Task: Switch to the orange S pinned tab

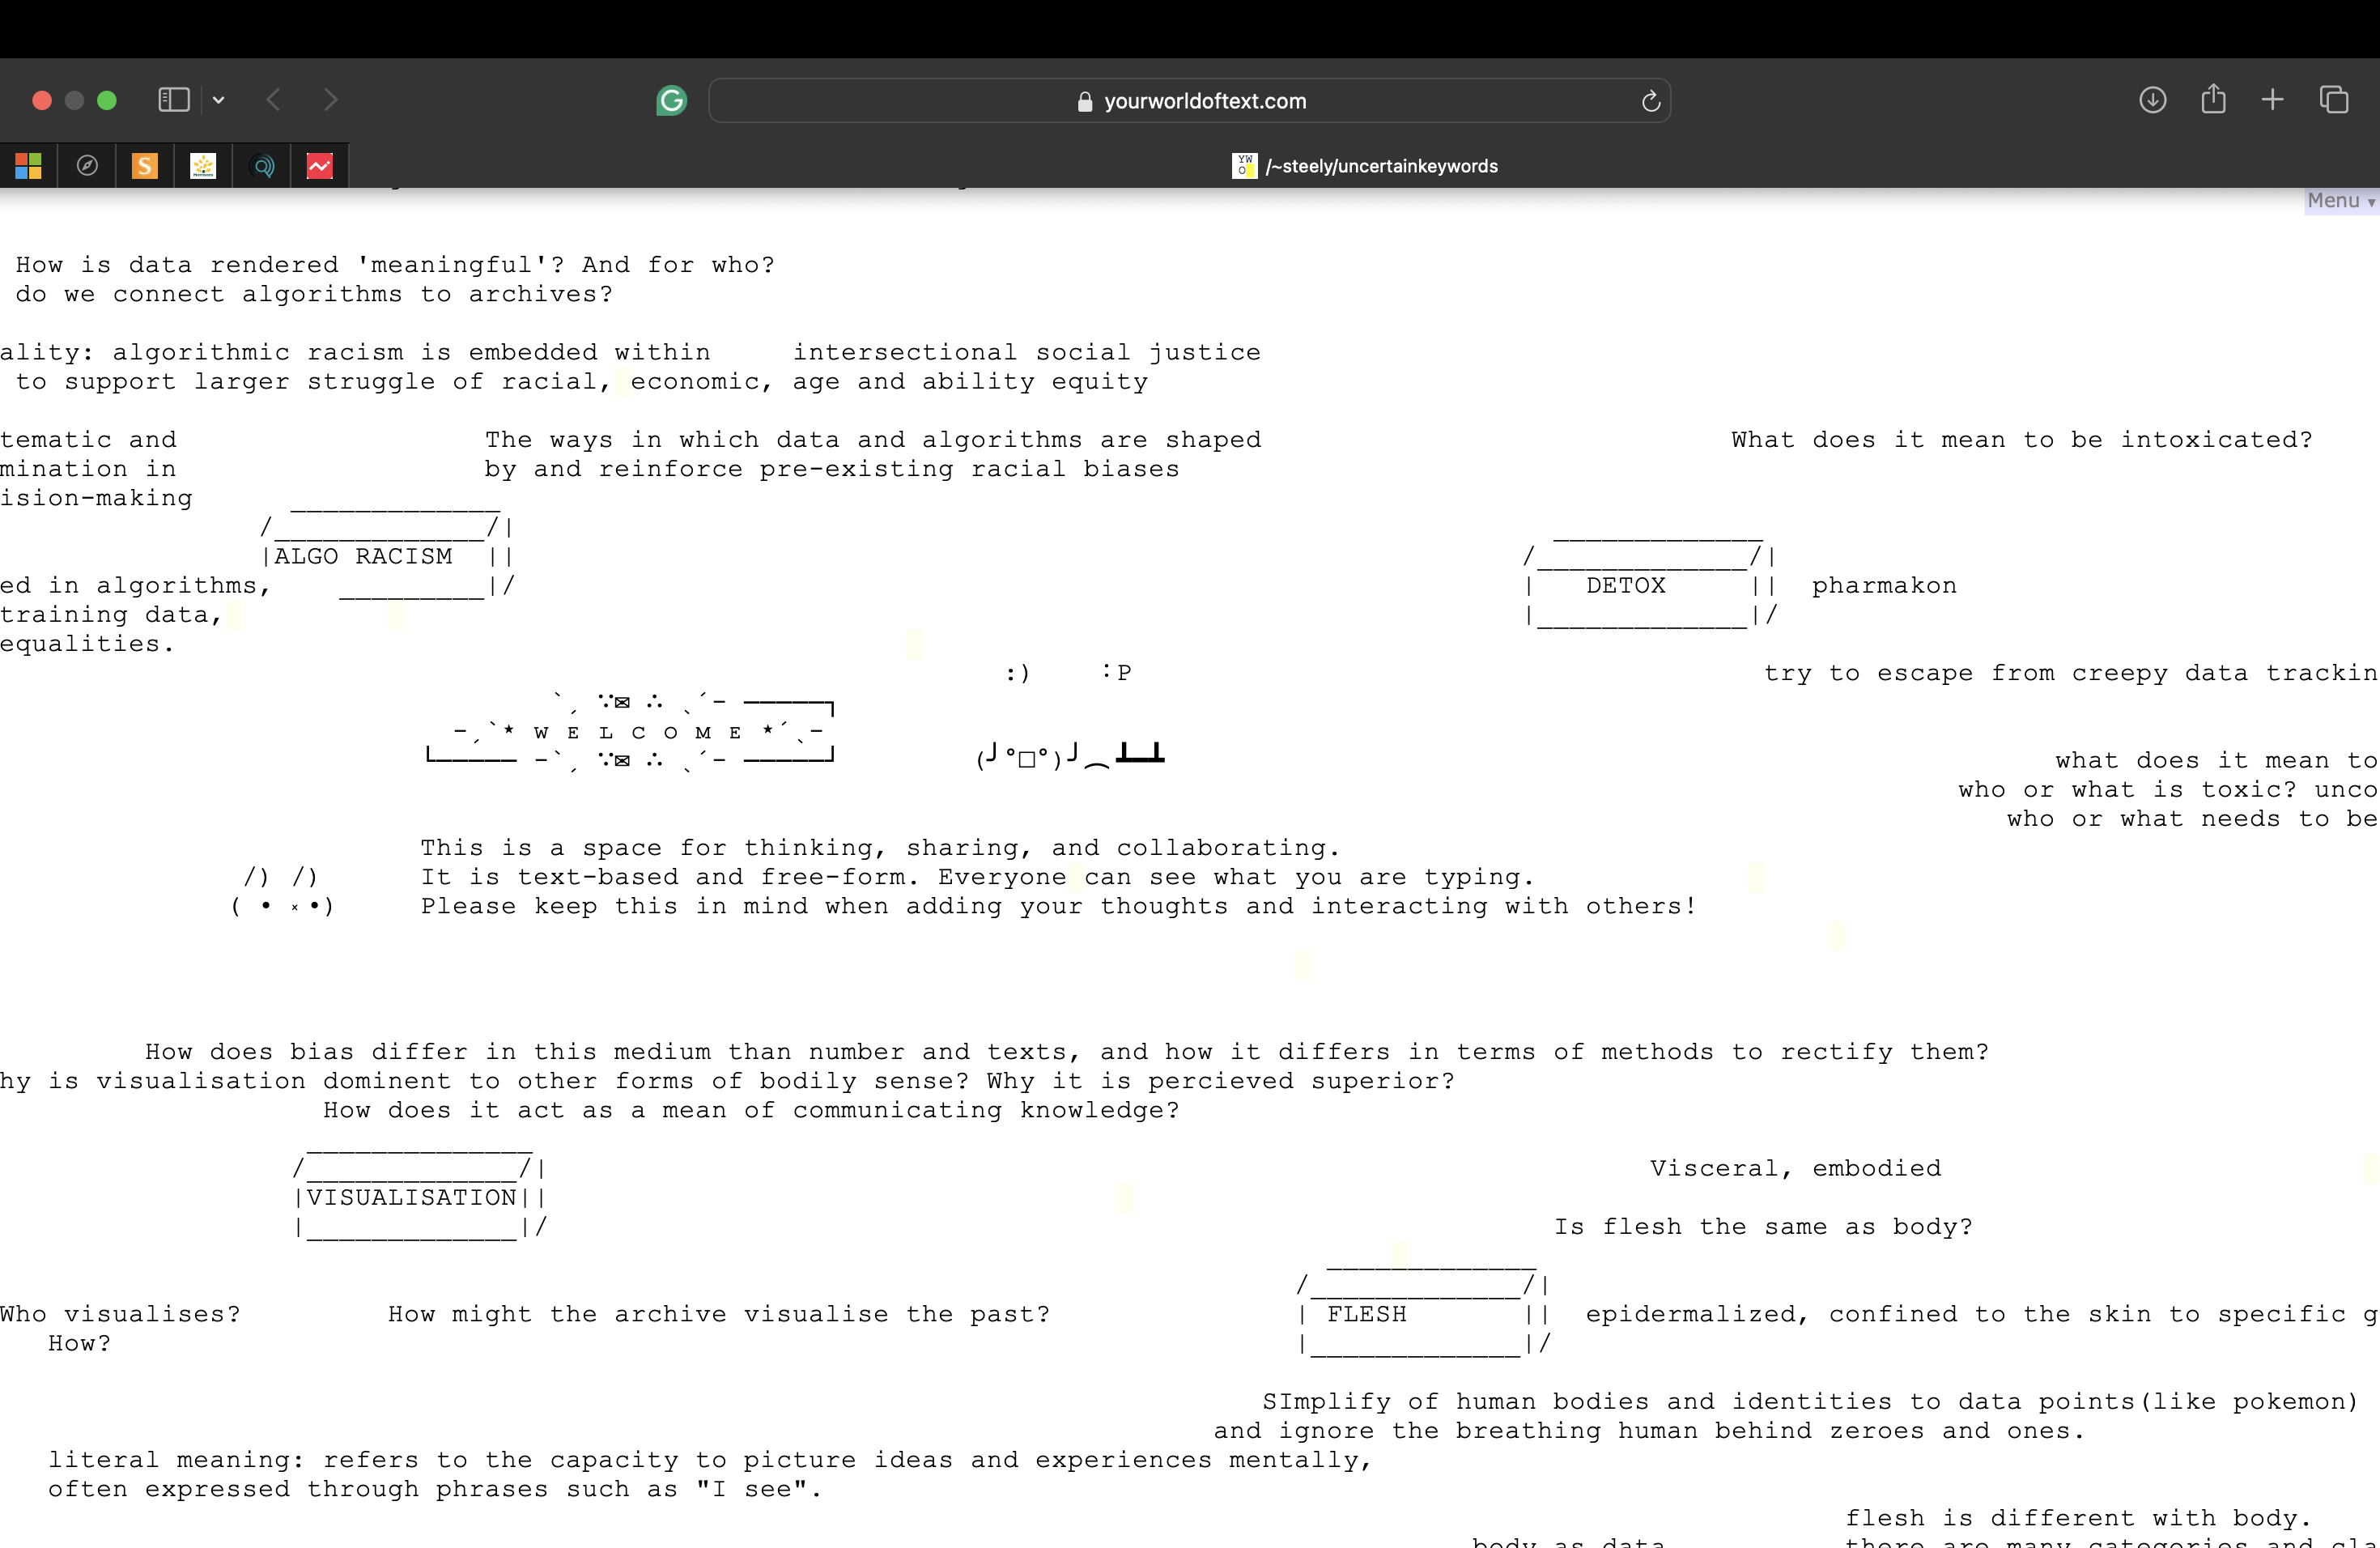Action: click(x=145, y=166)
